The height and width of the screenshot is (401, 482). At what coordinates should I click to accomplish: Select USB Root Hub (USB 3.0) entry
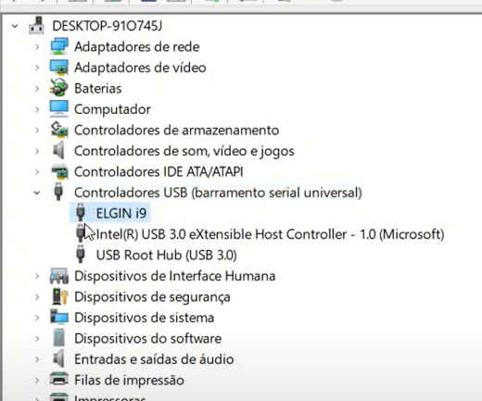point(167,255)
